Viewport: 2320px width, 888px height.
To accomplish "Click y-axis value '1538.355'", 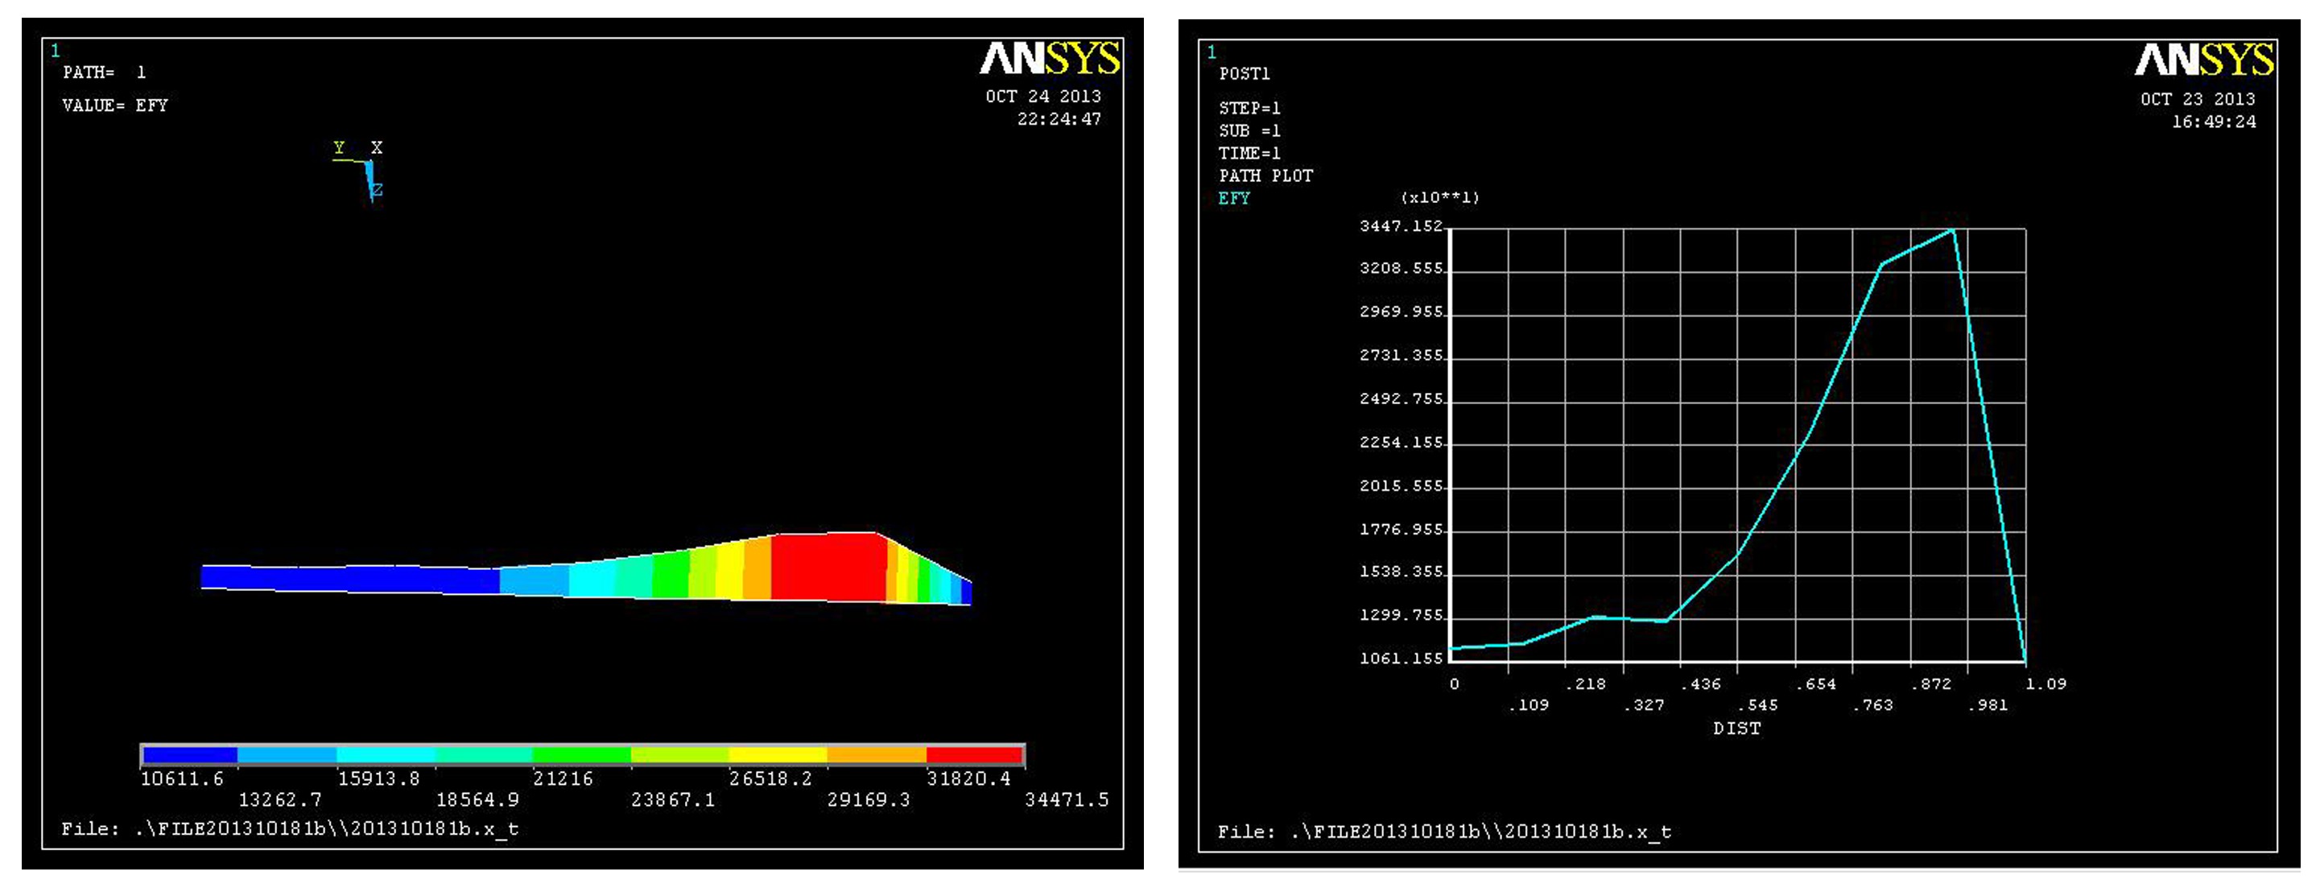I will tap(1401, 572).
